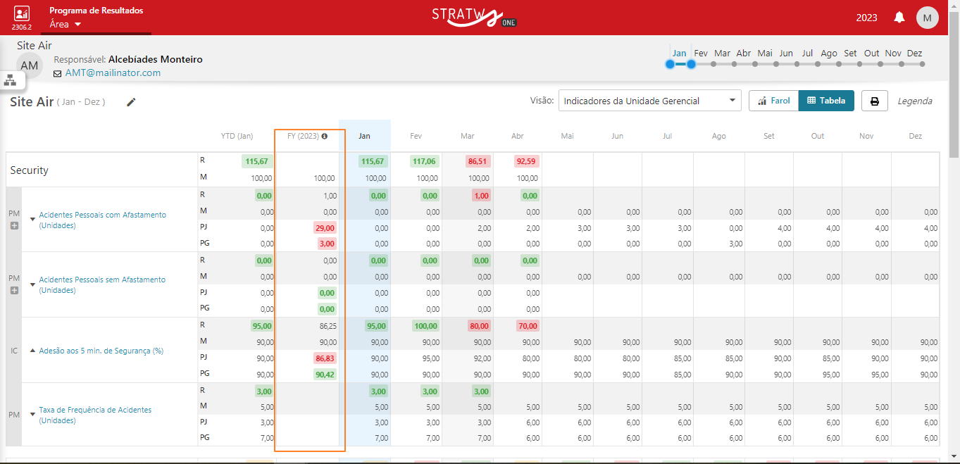Click Adesão Abr result 70,00
960x464 pixels.
(x=528, y=326)
